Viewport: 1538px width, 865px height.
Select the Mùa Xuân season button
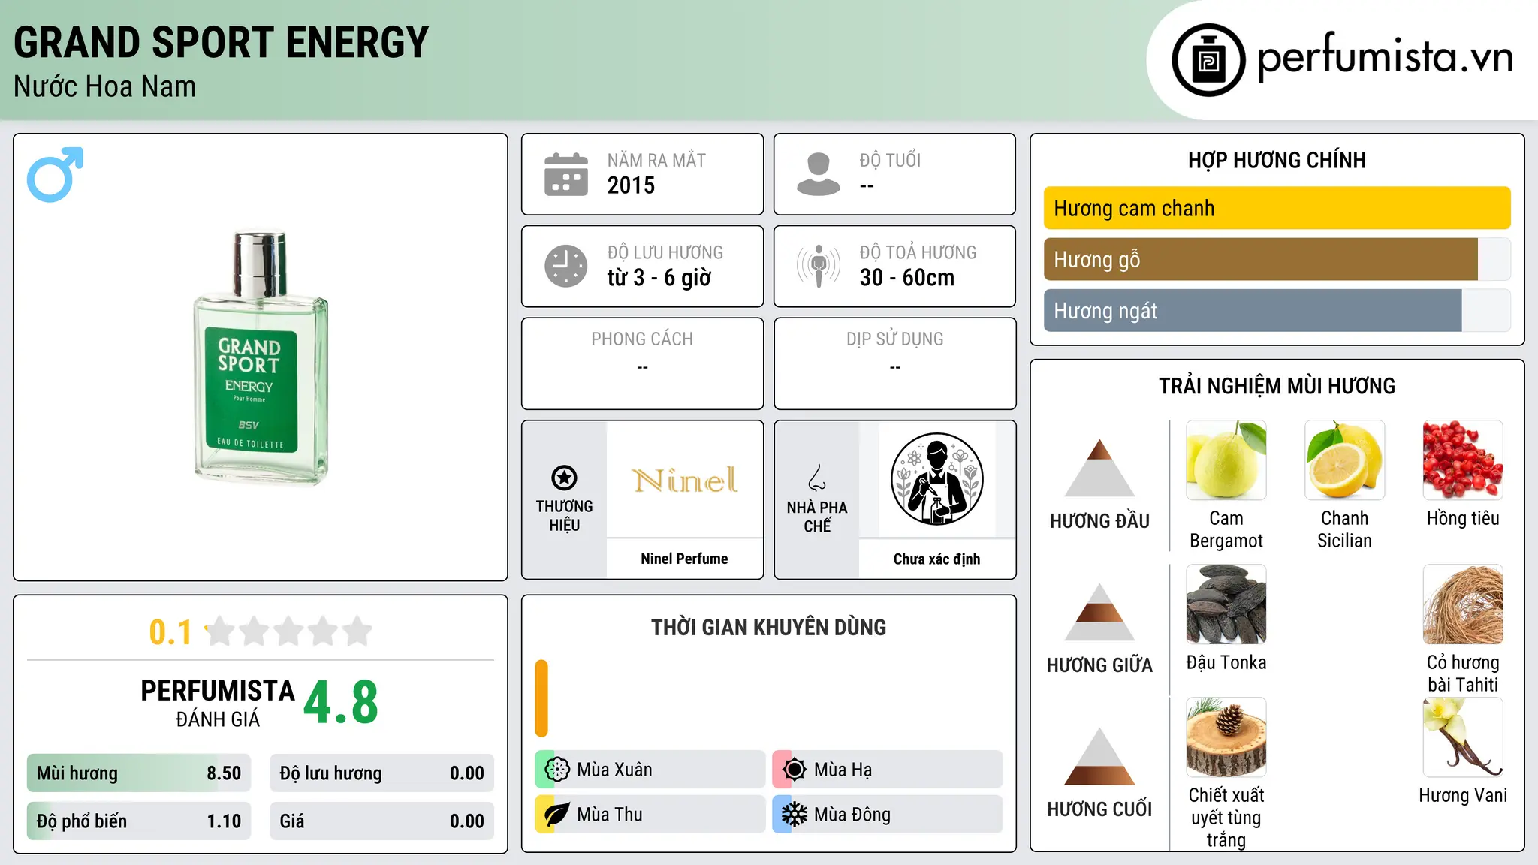(x=650, y=770)
